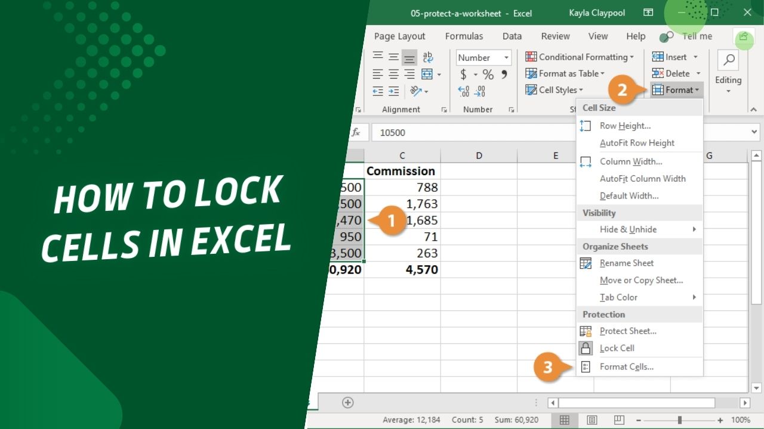This screenshot has width=764, height=429.
Task: Open the Number format dropdown
Action: (x=507, y=57)
